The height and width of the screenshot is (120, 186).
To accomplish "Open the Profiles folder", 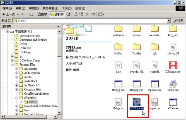I will pos(137,49).
